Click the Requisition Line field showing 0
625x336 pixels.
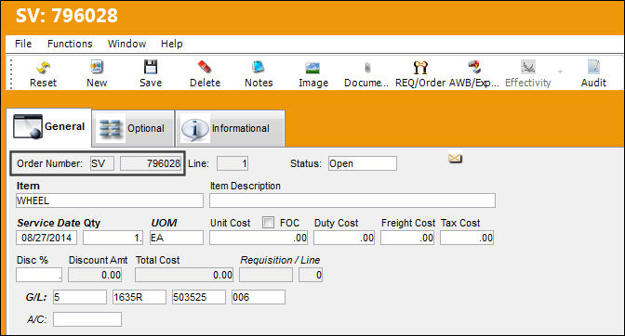tap(311, 275)
